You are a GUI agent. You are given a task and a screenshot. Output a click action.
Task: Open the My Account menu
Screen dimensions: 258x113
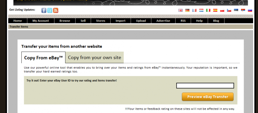(x=41, y=21)
